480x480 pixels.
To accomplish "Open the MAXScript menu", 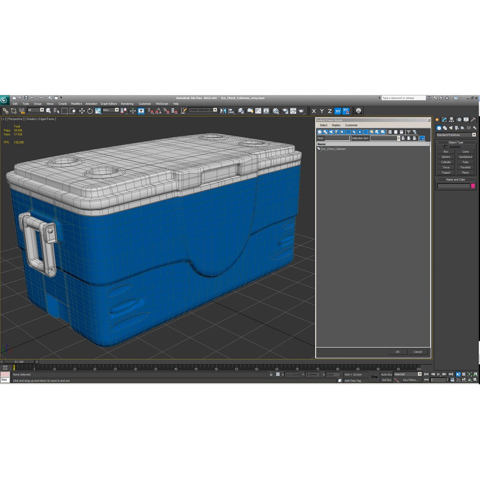I will [162, 104].
